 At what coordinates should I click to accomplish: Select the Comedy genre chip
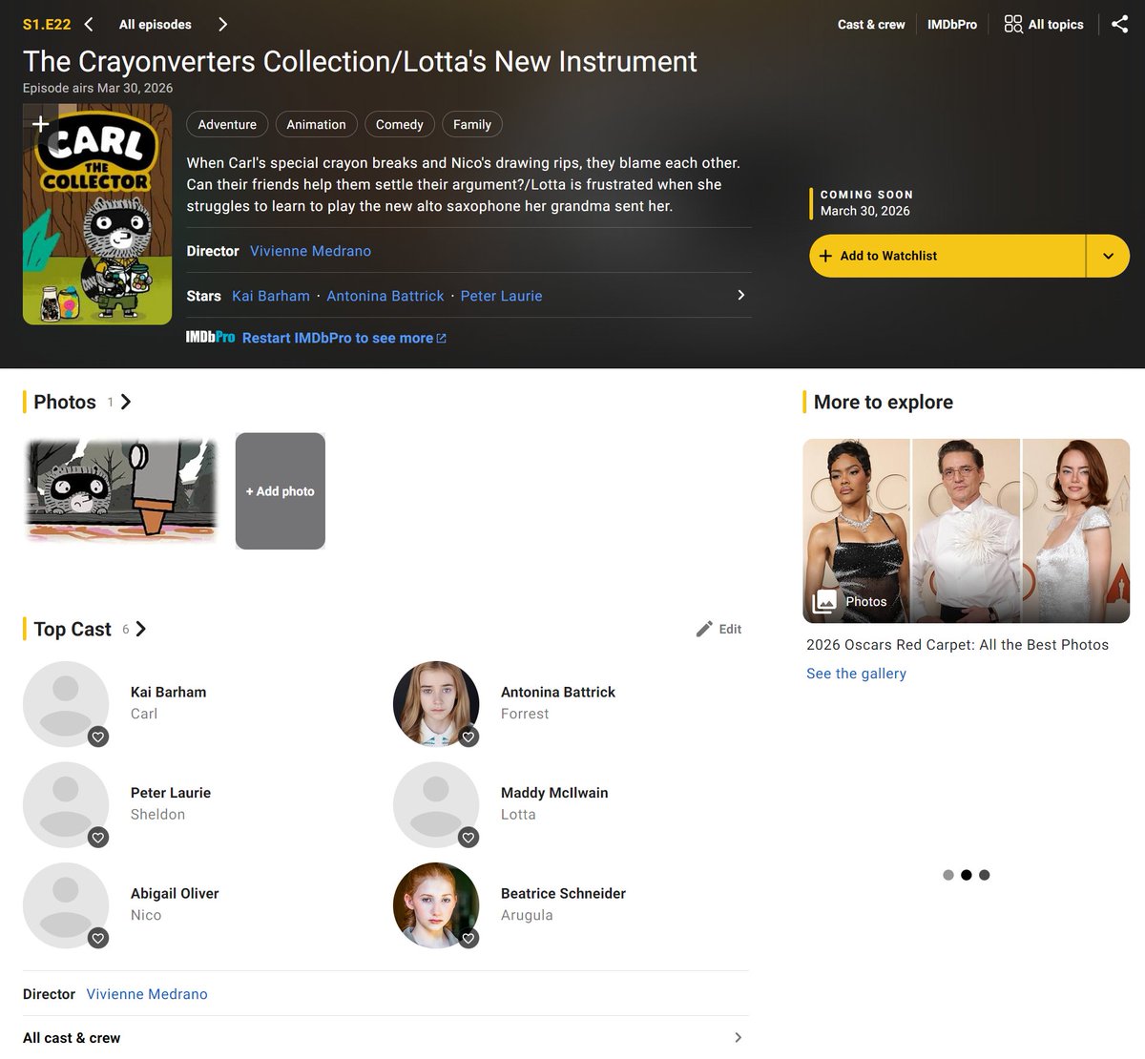coord(399,124)
